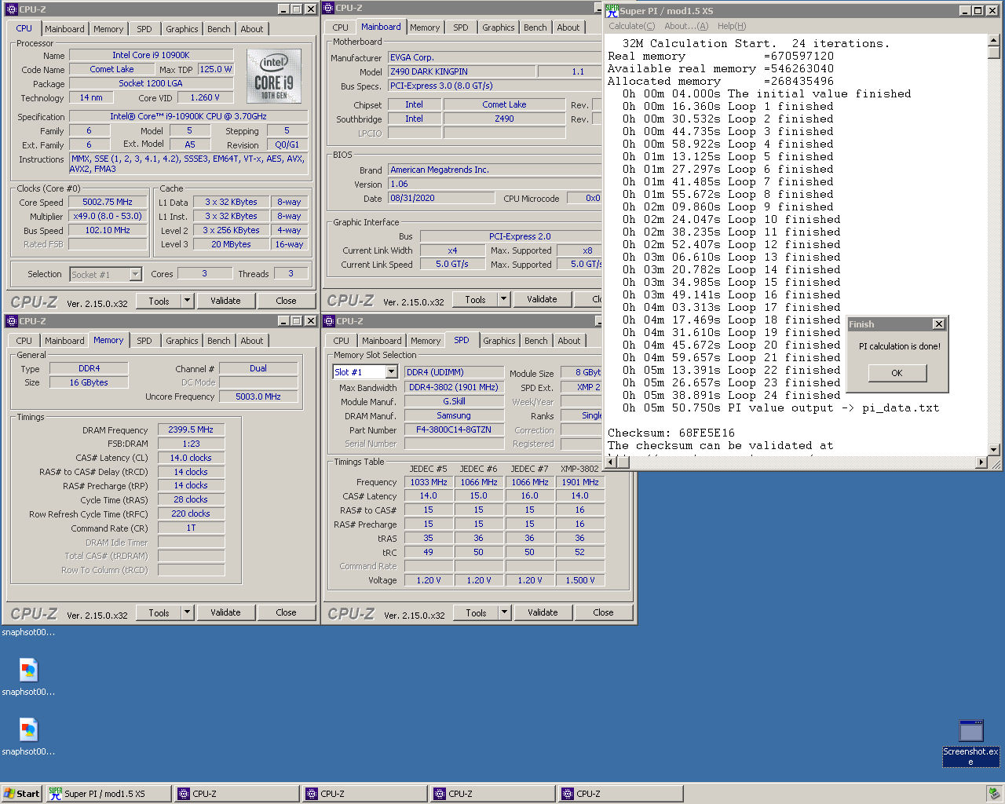1005x804 pixels.
Task: Open the Windows Start button
Action: (21, 794)
